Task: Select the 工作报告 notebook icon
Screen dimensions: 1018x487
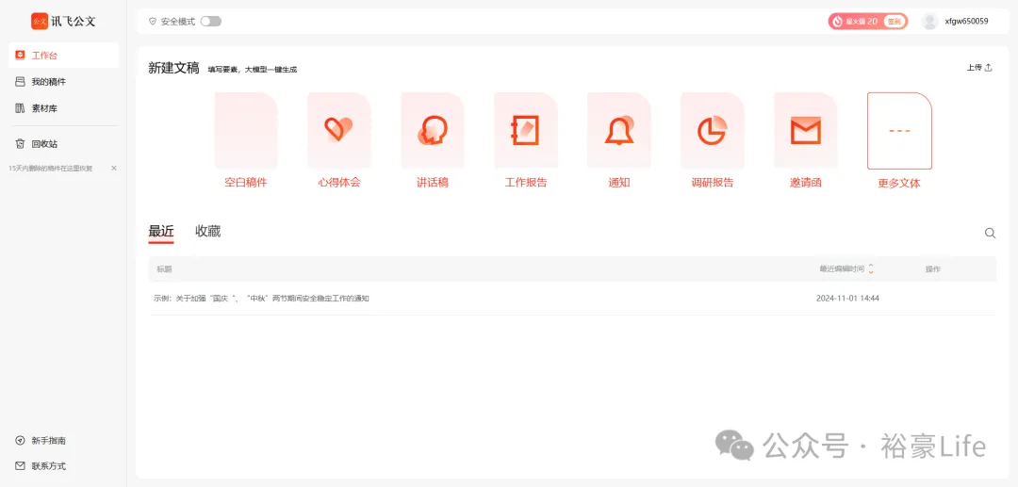Action: coord(525,130)
